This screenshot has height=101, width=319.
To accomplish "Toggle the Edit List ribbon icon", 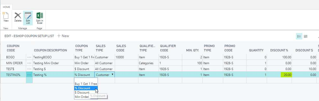I will click(x=28, y=18).
